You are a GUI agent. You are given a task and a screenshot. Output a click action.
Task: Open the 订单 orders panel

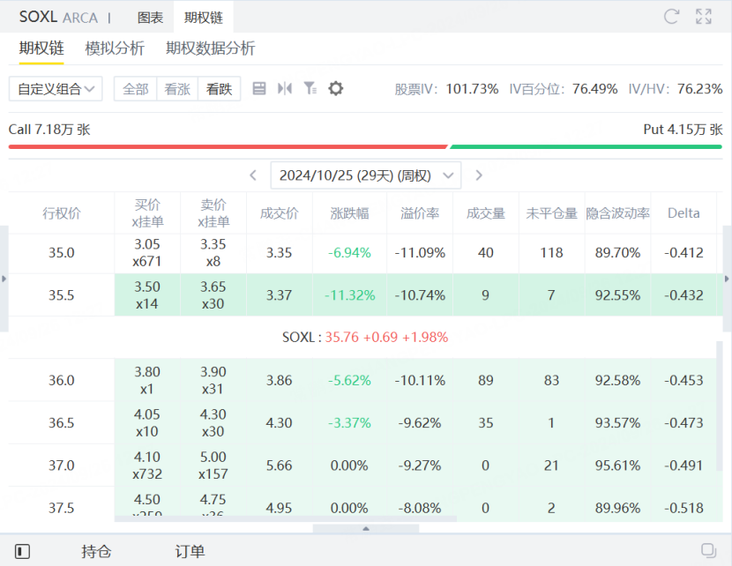point(190,551)
